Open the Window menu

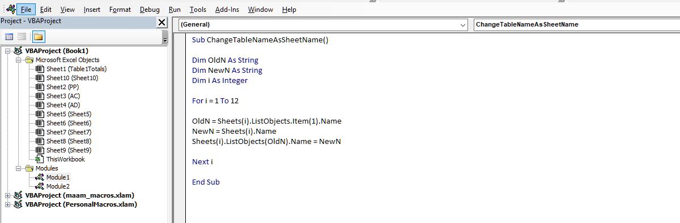[260, 10]
